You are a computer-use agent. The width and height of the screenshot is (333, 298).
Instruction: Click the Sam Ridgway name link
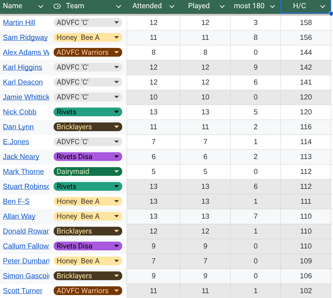25,38
